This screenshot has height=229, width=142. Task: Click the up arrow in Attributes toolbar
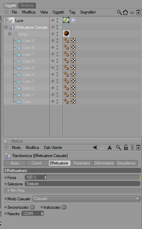(110, 148)
